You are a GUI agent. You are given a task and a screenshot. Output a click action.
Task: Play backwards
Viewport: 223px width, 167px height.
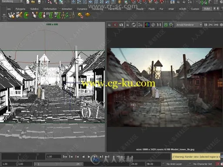tap(83, 157)
